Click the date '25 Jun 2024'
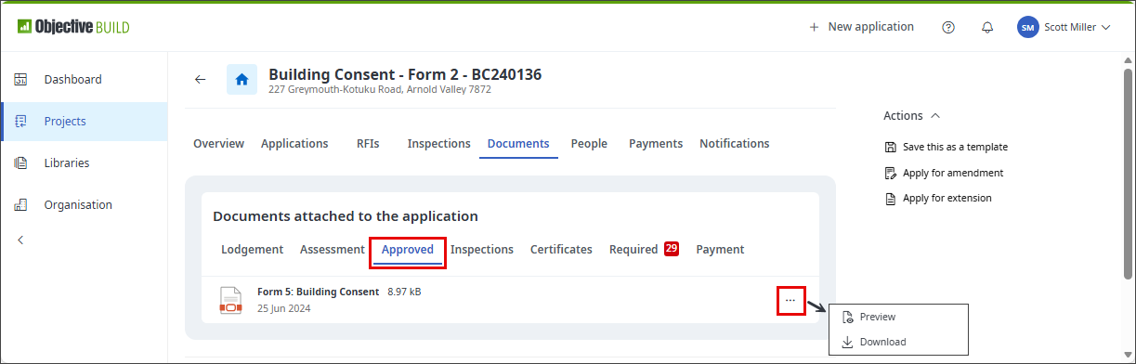Screen dimensions: 1136x364 click(283, 308)
